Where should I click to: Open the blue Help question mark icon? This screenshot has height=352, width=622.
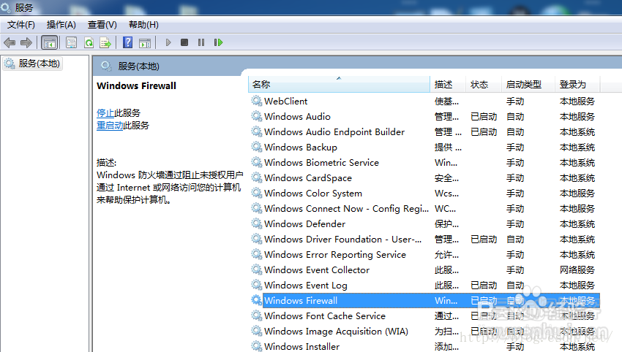tap(127, 42)
